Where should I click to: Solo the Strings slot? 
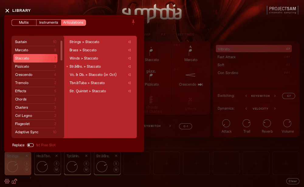tap(27, 164)
